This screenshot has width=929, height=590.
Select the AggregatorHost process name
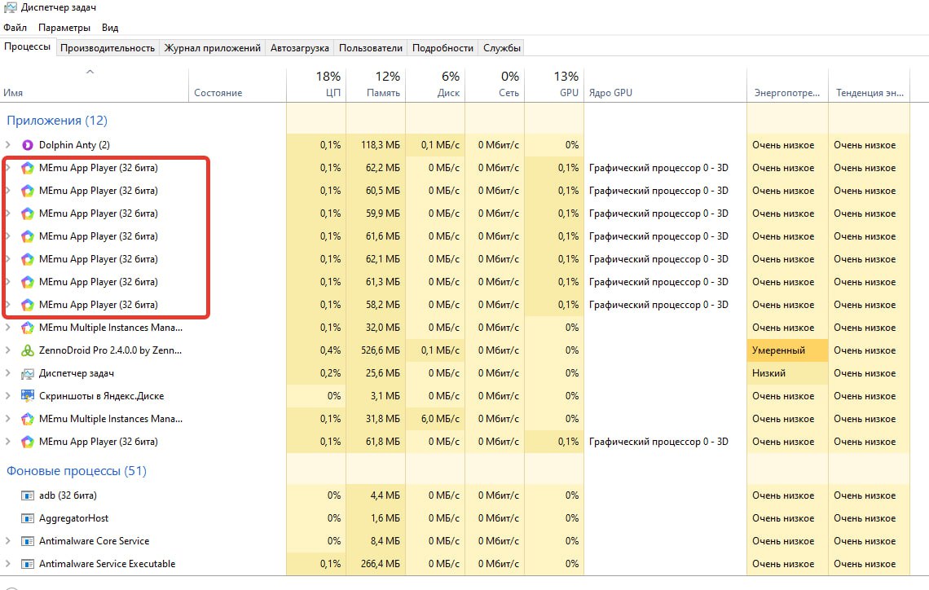(73, 518)
